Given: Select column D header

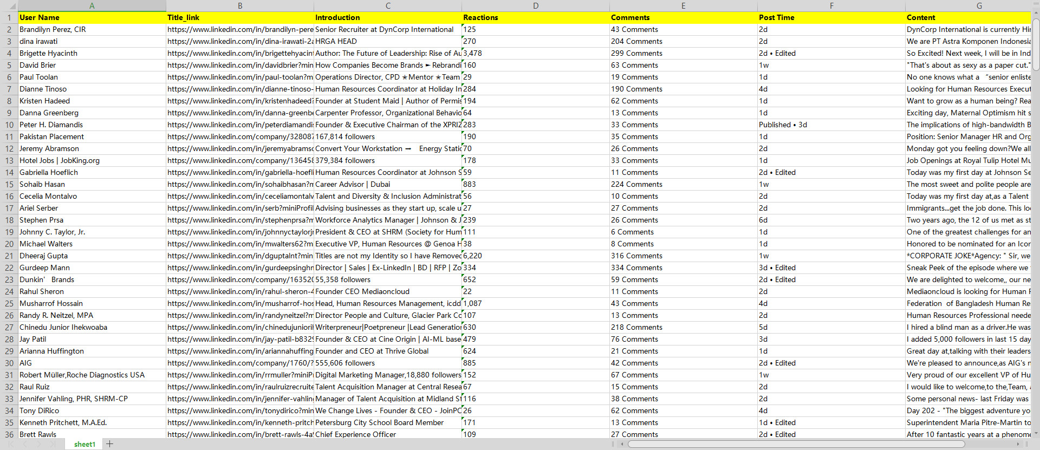Looking at the screenshot, I should [x=535, y=5].
